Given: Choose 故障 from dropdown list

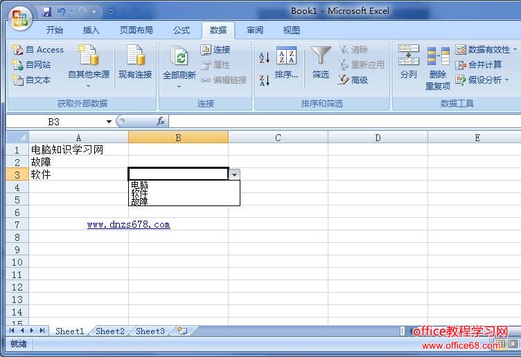Looking at the screenshot, I should coord(184,201).
